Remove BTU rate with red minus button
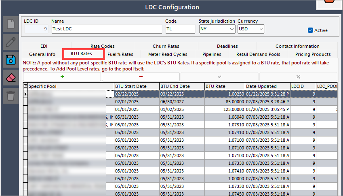The width and height of the screenshot is (343, 196). click(141, 77)
